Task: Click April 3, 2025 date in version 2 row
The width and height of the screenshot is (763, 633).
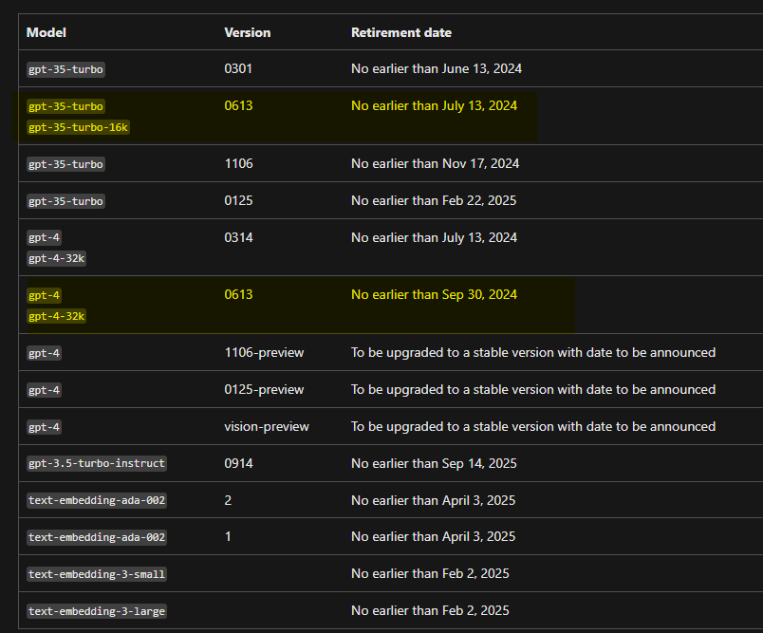Action: 433,500
